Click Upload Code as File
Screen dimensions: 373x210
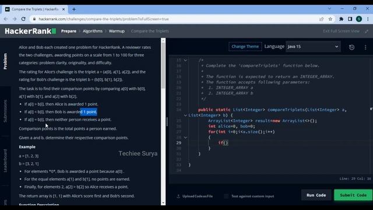tap(195, 196)
